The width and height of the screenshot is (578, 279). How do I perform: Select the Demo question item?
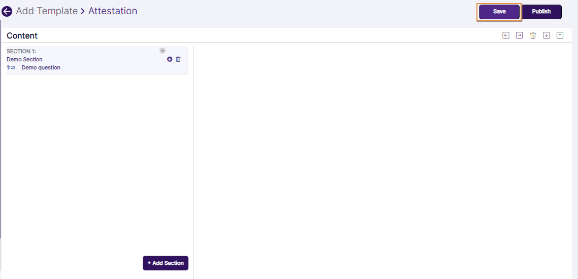[41, 68]
